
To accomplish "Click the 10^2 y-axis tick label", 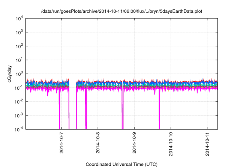I will [x=19, y=46].
